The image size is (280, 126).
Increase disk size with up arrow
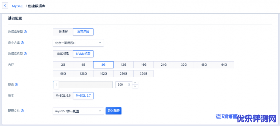point(135,83)
